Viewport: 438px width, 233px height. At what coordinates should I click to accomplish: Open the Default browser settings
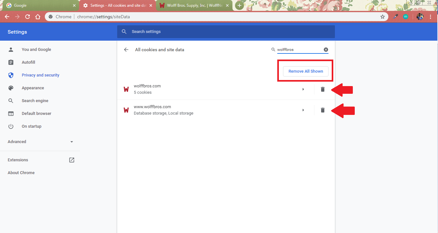point(36,114)
